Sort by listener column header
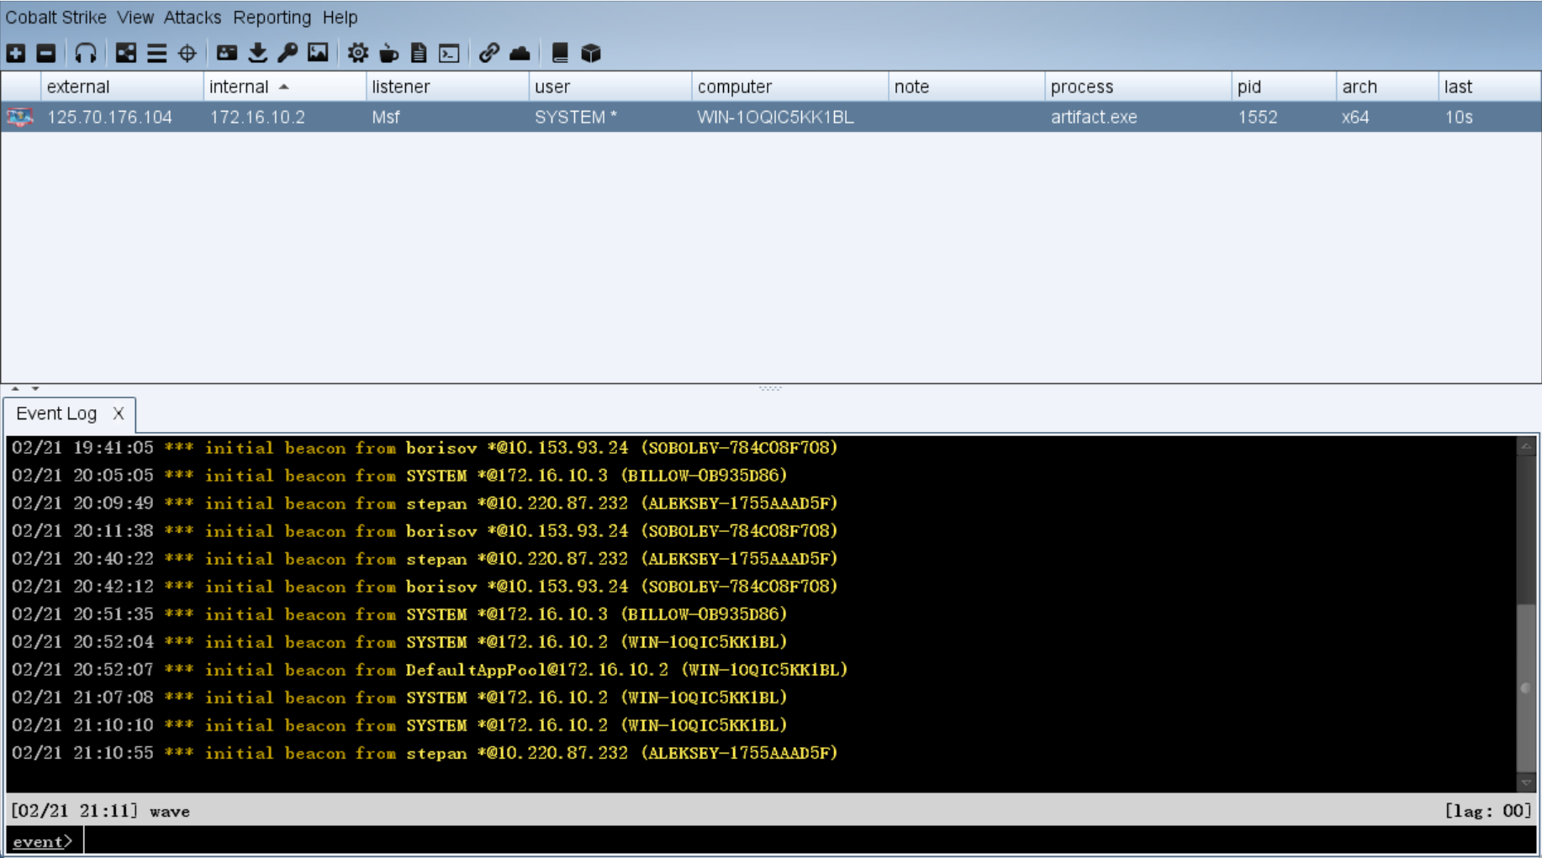This screenshot has width=1542, height=858. [x=447, y=87]
